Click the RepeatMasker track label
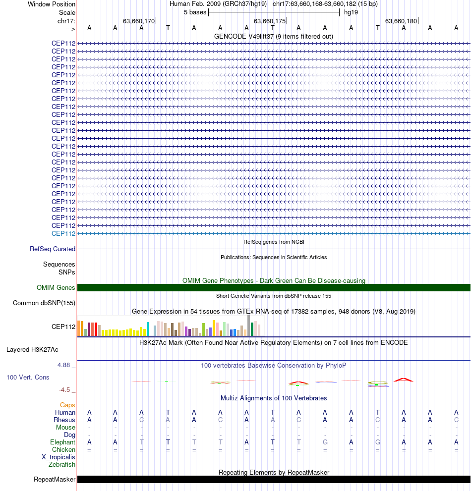Image resolution: width=471 pixels, height=491 pixels. click(x=55, y=480)
